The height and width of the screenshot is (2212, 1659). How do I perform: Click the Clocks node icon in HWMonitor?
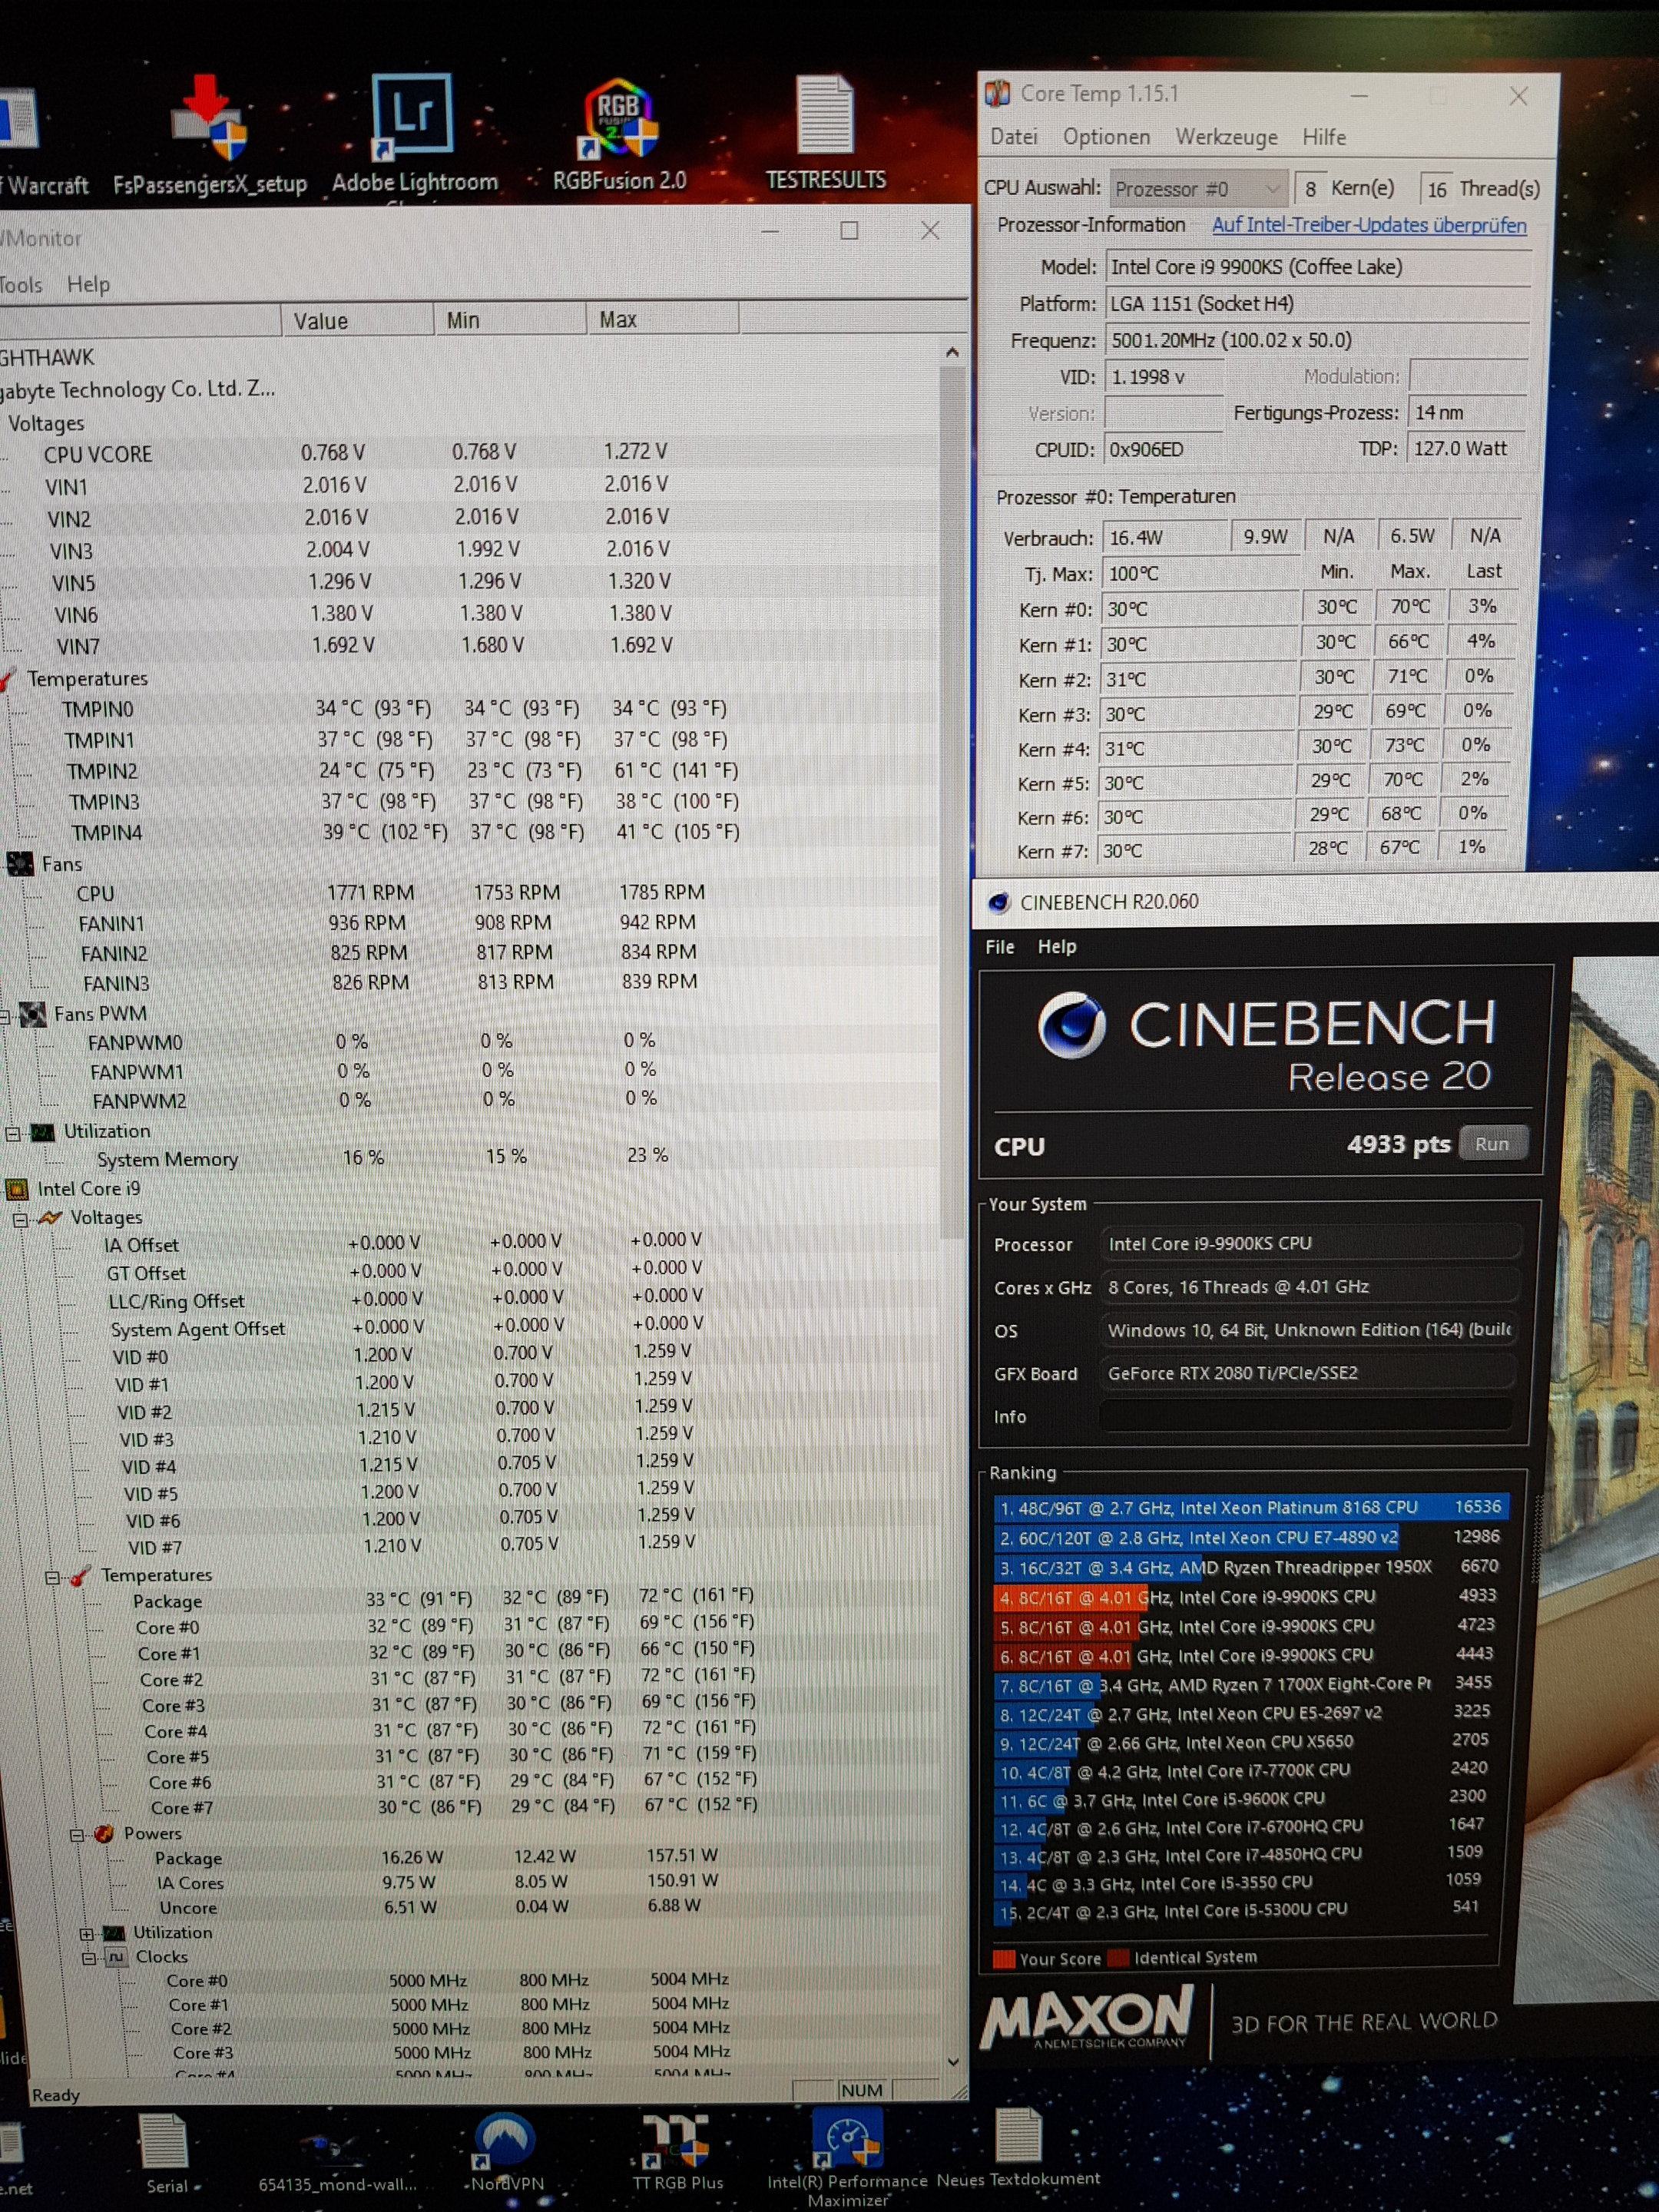tap(116, 1957)
